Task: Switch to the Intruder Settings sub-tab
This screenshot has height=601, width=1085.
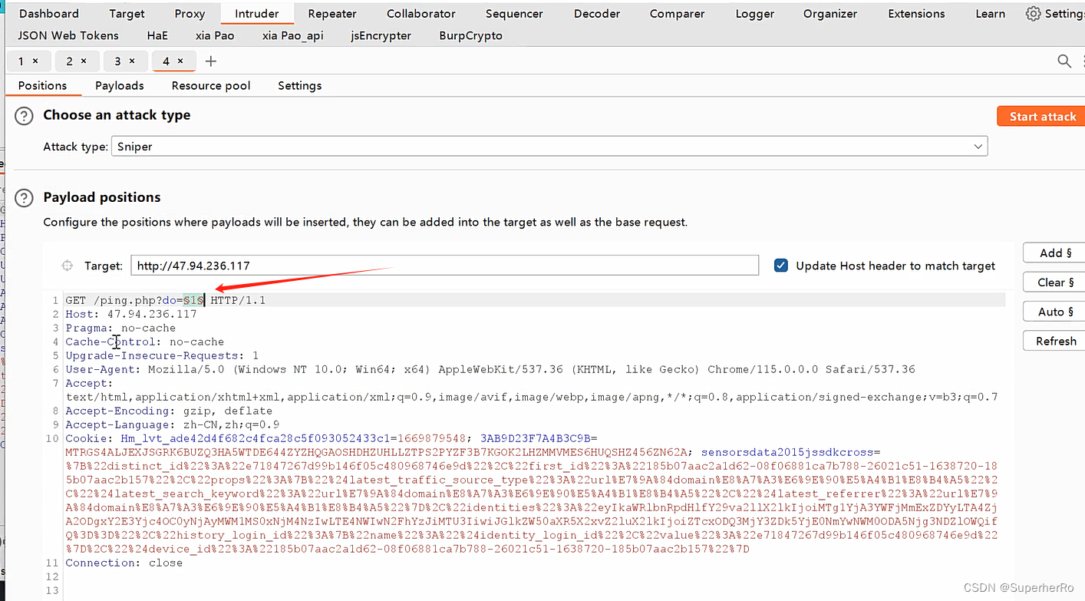Action: pos(299,85)
